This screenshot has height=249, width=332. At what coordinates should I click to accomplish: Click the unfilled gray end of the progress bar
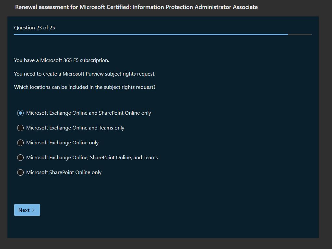[x=300, y=35]
